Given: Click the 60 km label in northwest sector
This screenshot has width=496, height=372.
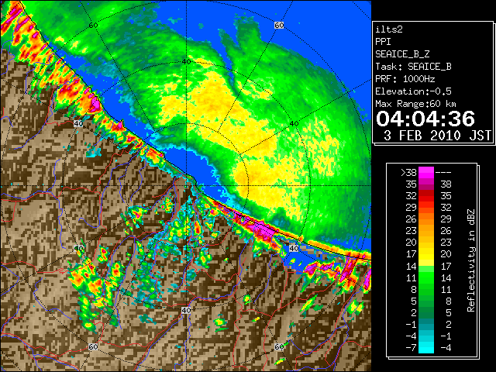Looking at the screenshot, I should coord(93,25).
